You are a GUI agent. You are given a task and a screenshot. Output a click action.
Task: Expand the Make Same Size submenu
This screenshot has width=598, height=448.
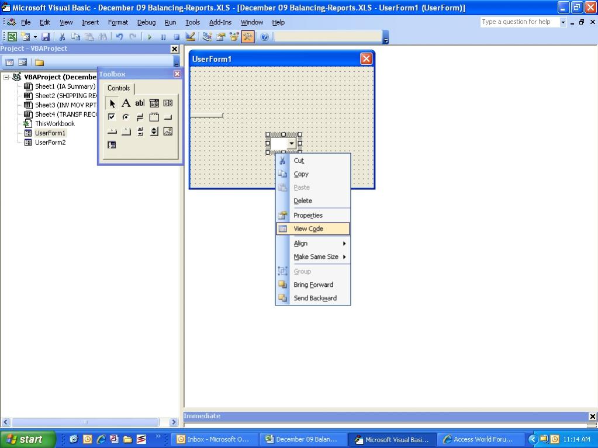pyautogui.click(x=313, y=257)
